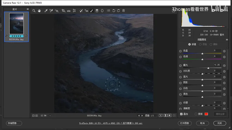
Task: Zoom out with the minus button
Action: click(x=33, y=116)
